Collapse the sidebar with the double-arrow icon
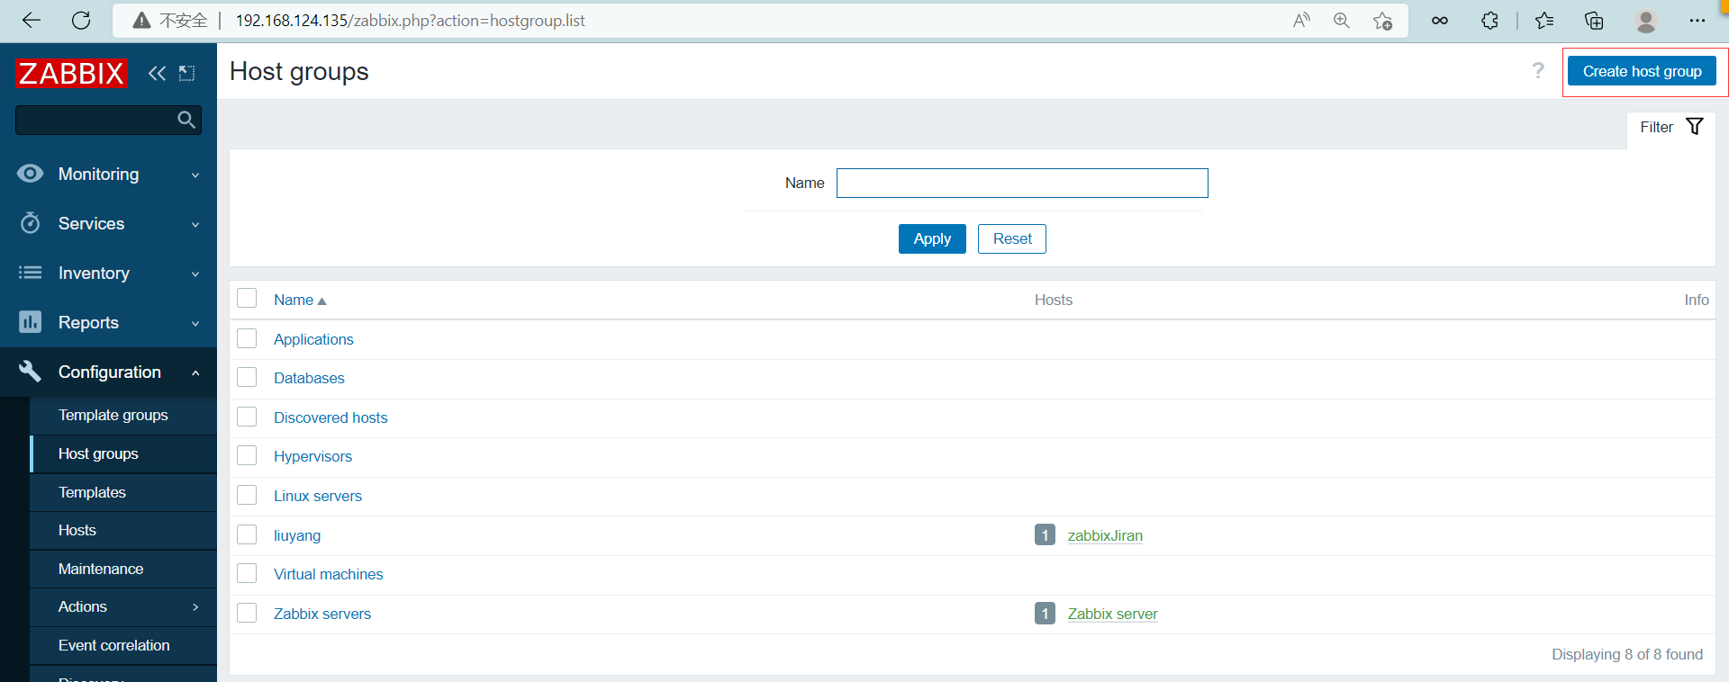Viewport: 1729px width, 682px height. coord(157,73)
